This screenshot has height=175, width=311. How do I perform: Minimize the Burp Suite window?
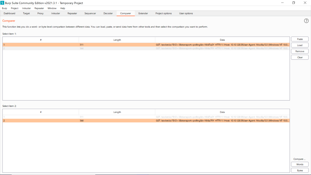282,3
